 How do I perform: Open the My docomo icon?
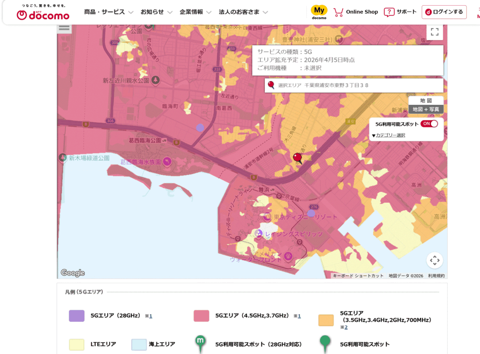pyautogui.click(x=319, y=12)
